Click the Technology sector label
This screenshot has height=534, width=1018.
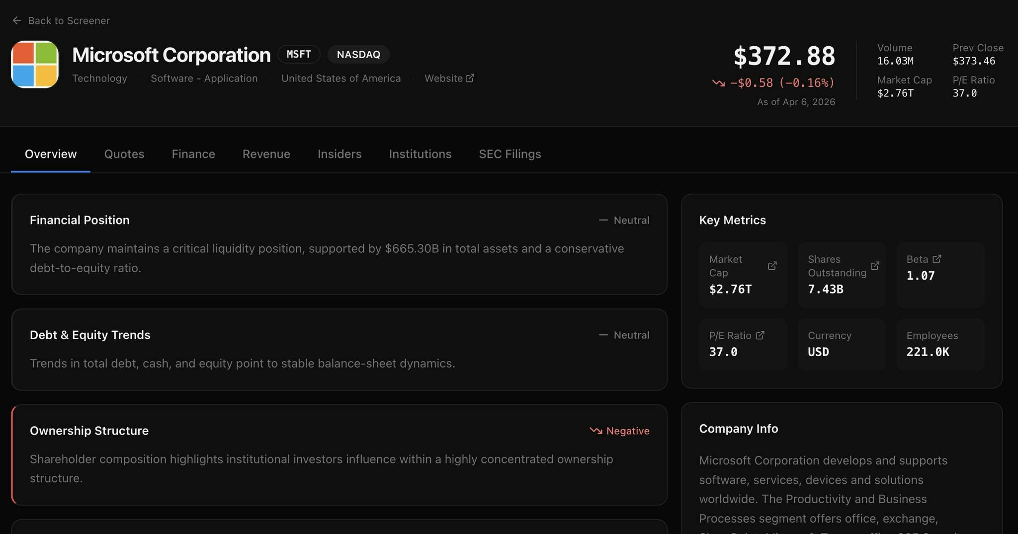click(x=99, y=78)
